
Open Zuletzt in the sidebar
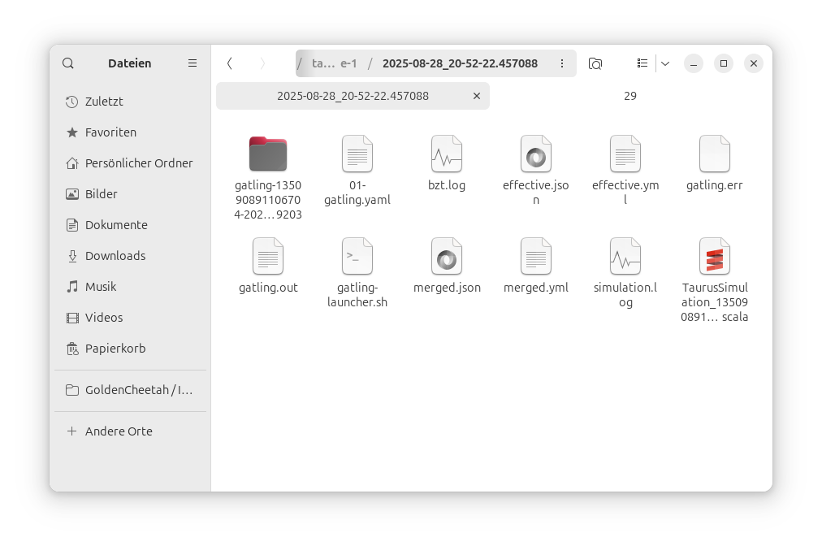pyautogui.click(x=104, y=102)
